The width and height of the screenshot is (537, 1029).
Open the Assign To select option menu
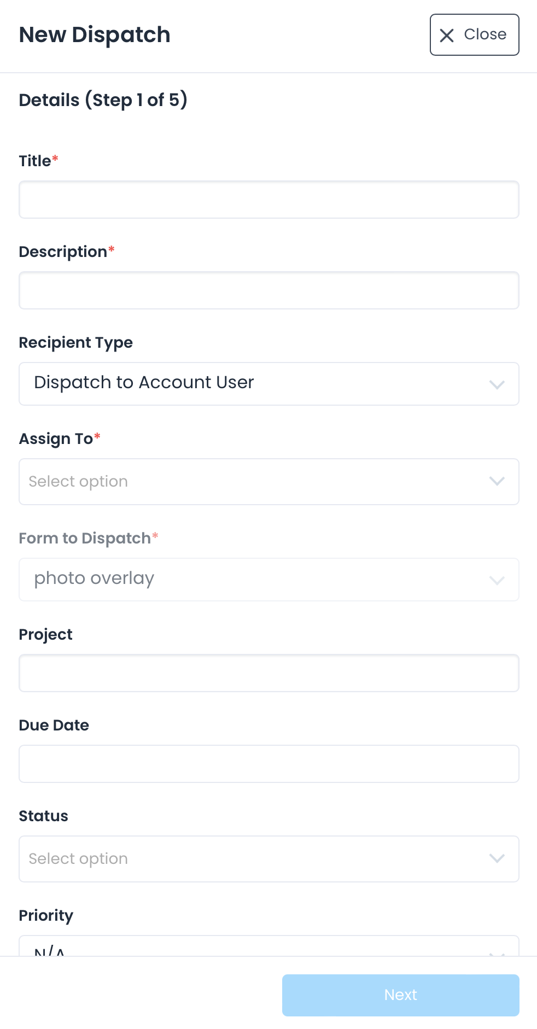tap(269, 482)
